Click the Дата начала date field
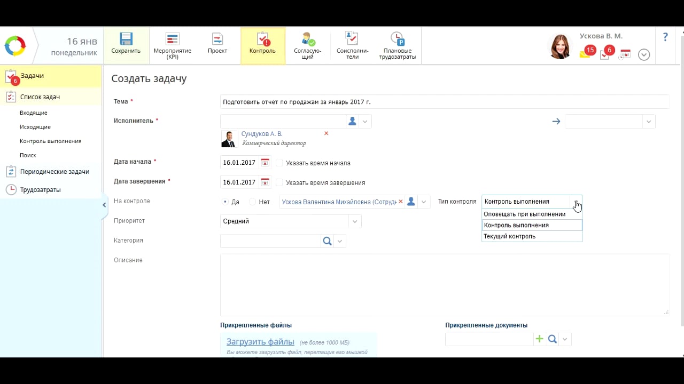 (x=239, y=163)
